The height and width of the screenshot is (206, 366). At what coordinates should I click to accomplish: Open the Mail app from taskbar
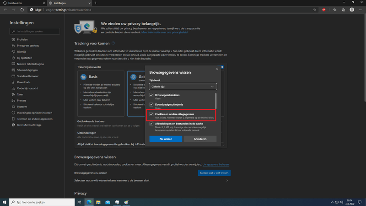coord(108,202)
